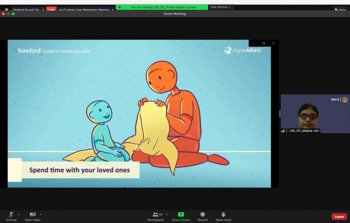Toggle the Original Sound setting

[x=26, y=10]
